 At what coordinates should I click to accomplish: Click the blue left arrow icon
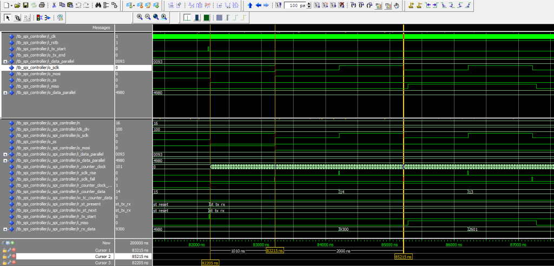[258, 5]
